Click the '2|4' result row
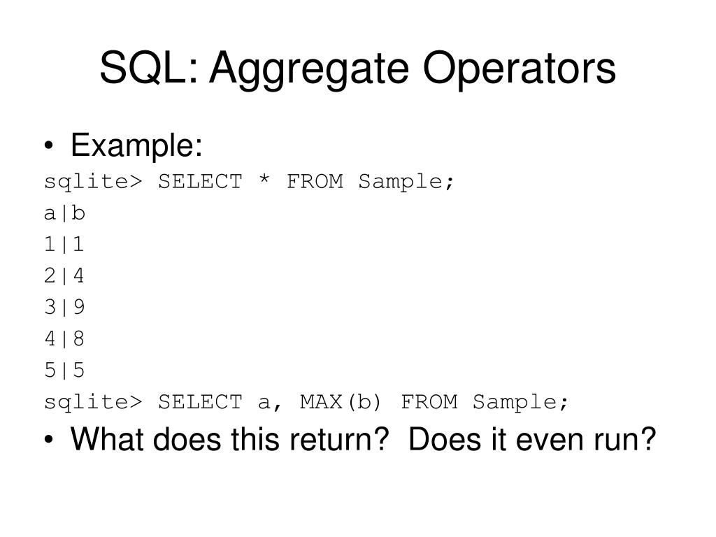716x537 pixels. [x=64, y=275]
